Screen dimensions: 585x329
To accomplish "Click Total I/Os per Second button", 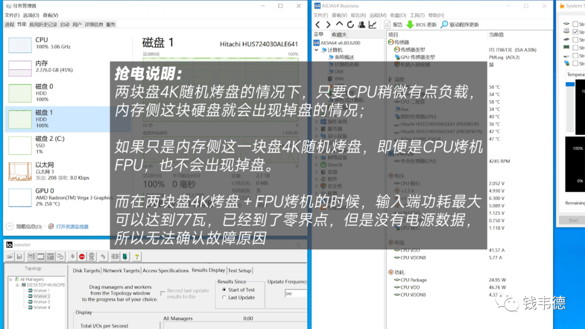I will click(x=118, y=325).
